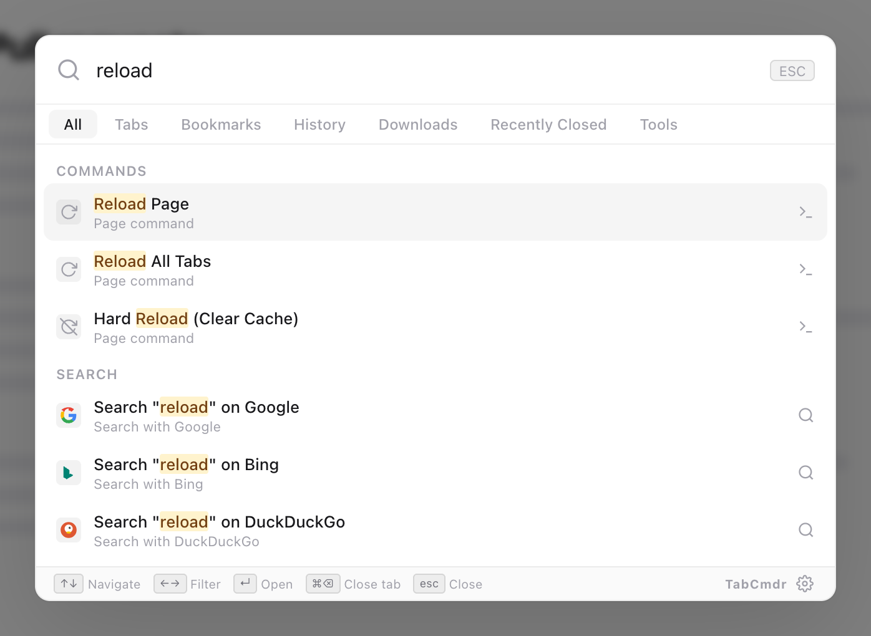This screenshot has width=871, height=636.
Task: Run Hard Reload (Clear Cache) command
Action: pos(435,327)
